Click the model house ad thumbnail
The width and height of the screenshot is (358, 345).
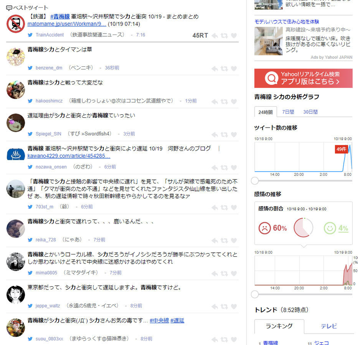pyautogui.click(x=268, y=41)
